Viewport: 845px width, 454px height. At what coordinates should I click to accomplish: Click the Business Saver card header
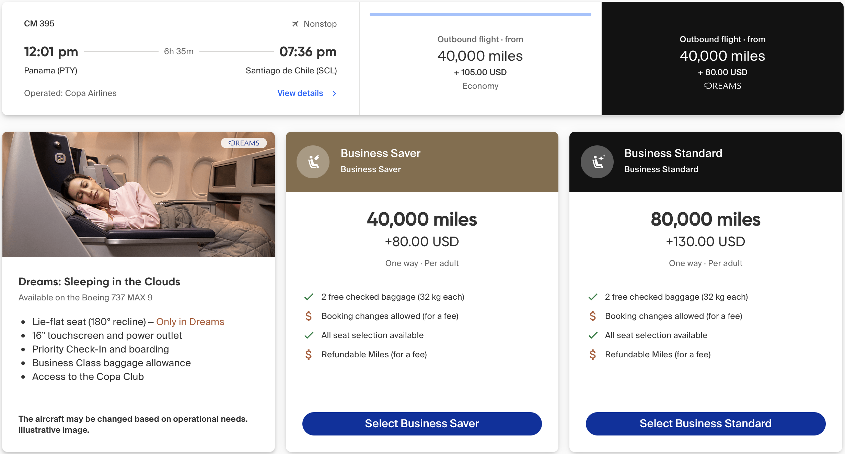[x=422, y=162]
